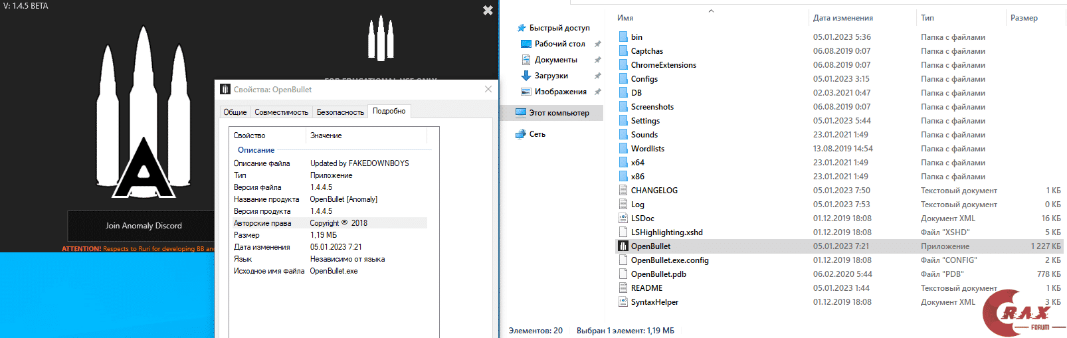Click the Описание group heading

pyautogui.click(x=256, y=150)
